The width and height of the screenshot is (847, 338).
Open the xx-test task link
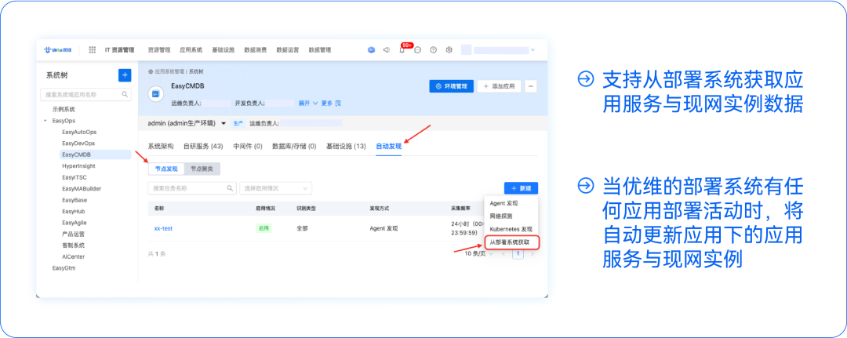(x=163, y=228)
